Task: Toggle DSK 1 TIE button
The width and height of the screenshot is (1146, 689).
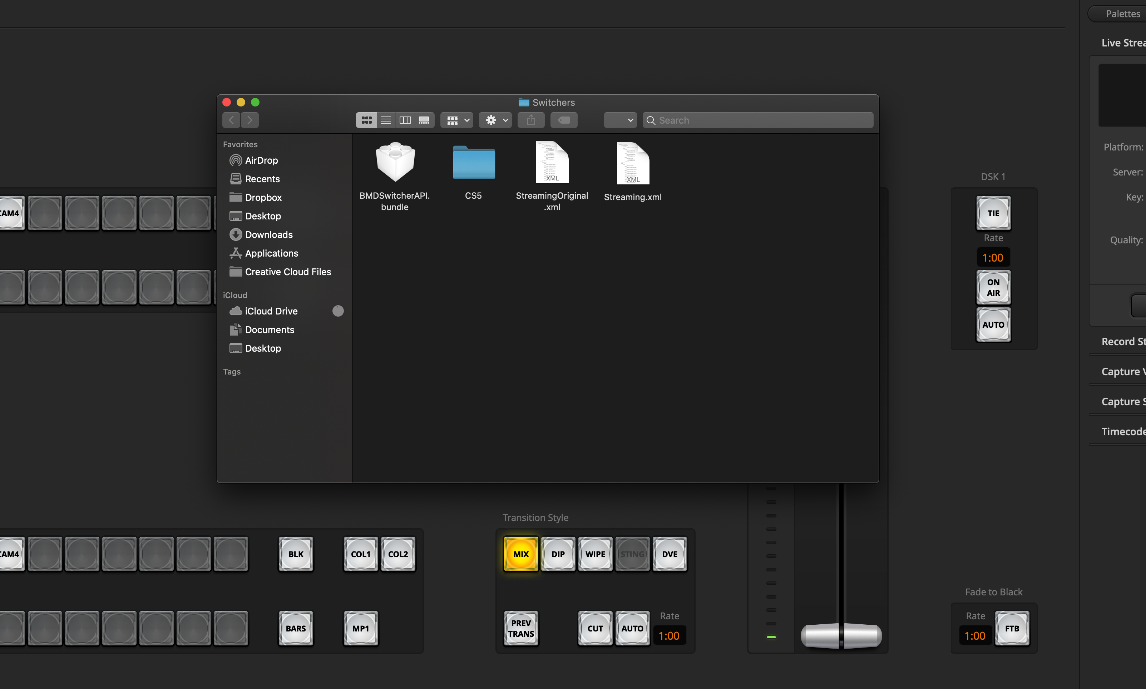Action: 993,213
